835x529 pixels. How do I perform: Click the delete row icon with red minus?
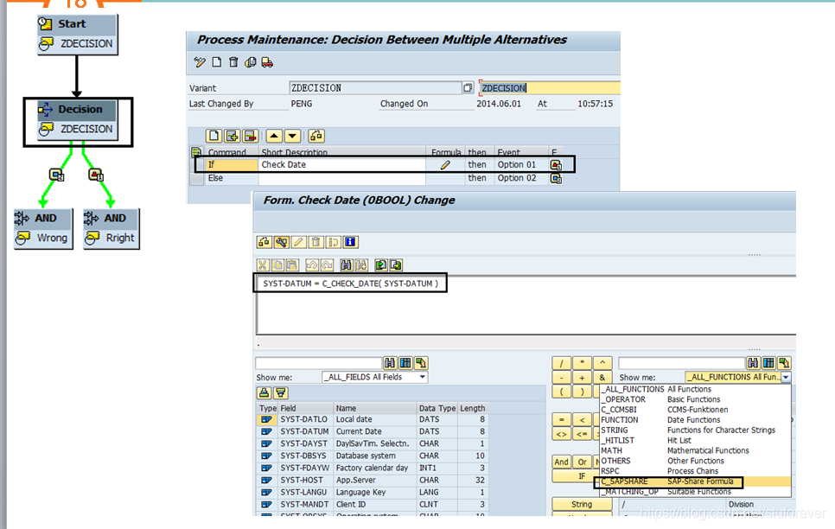tap(250, 136)
